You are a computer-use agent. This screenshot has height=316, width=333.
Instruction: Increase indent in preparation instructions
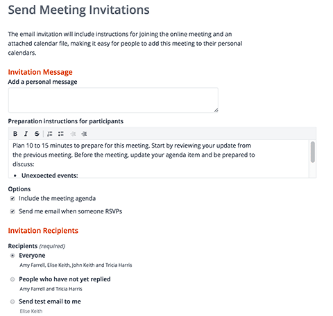[x=84, y=134]
